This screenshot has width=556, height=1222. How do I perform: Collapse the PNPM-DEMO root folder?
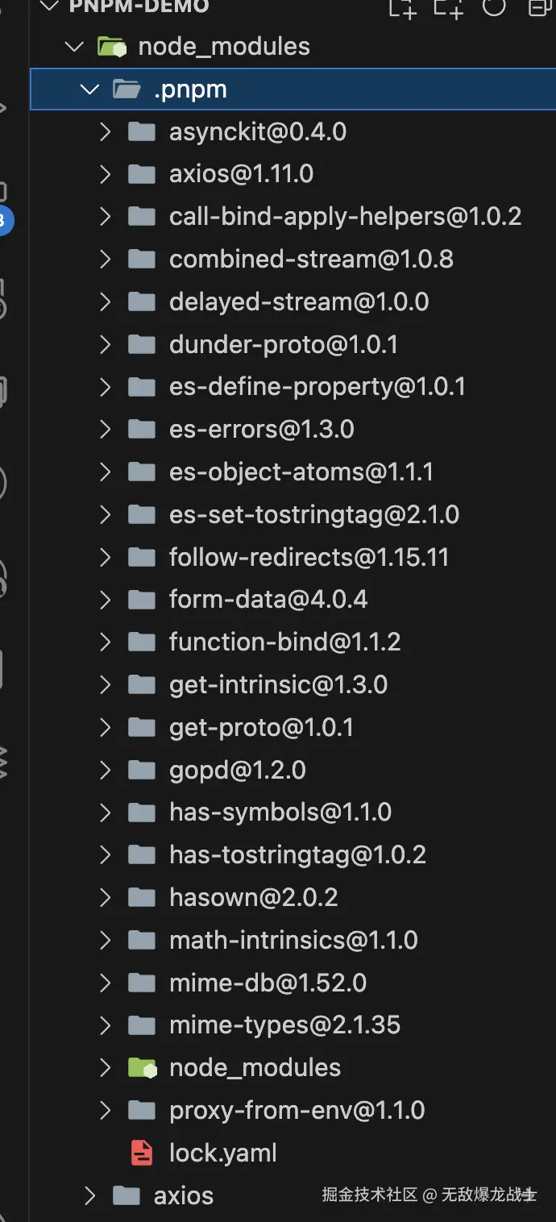(x=50, y=6)
